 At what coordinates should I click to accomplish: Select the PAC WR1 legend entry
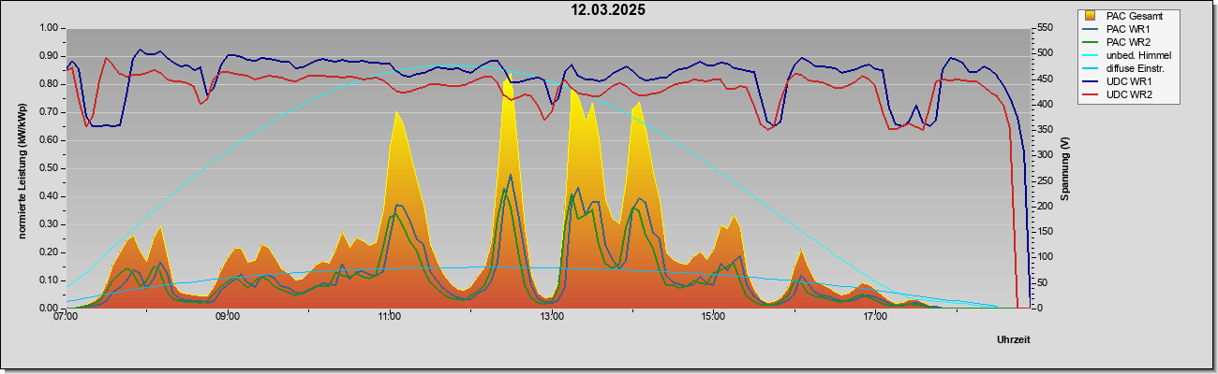1127,29
